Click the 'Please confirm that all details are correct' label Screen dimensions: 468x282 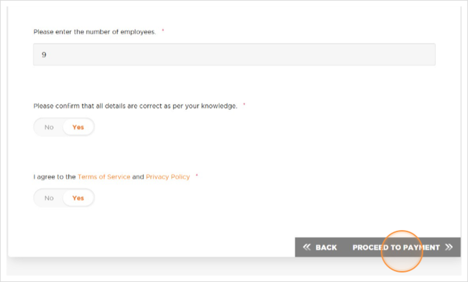[x=135, y=106]
